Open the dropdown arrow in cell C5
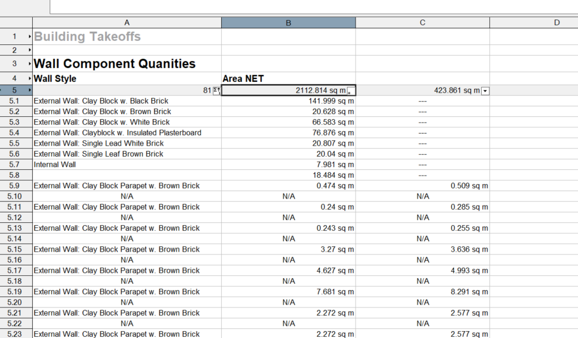This screenshot has height=338, width=578. pyautogui.click(x=485, y=91)
